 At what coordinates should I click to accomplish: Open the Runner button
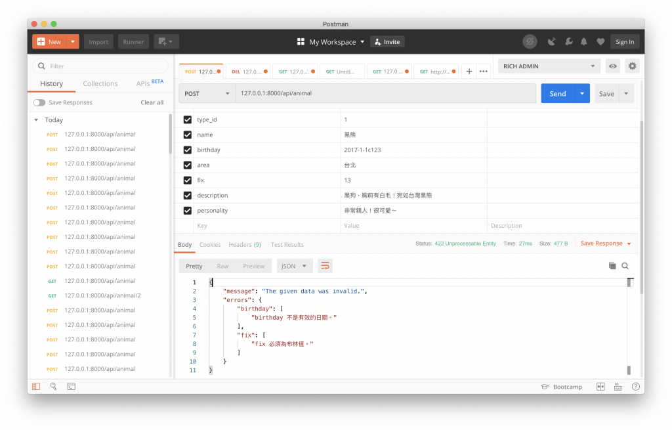[133, 41]
